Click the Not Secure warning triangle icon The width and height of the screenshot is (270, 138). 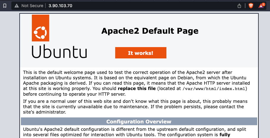(17, 6)
